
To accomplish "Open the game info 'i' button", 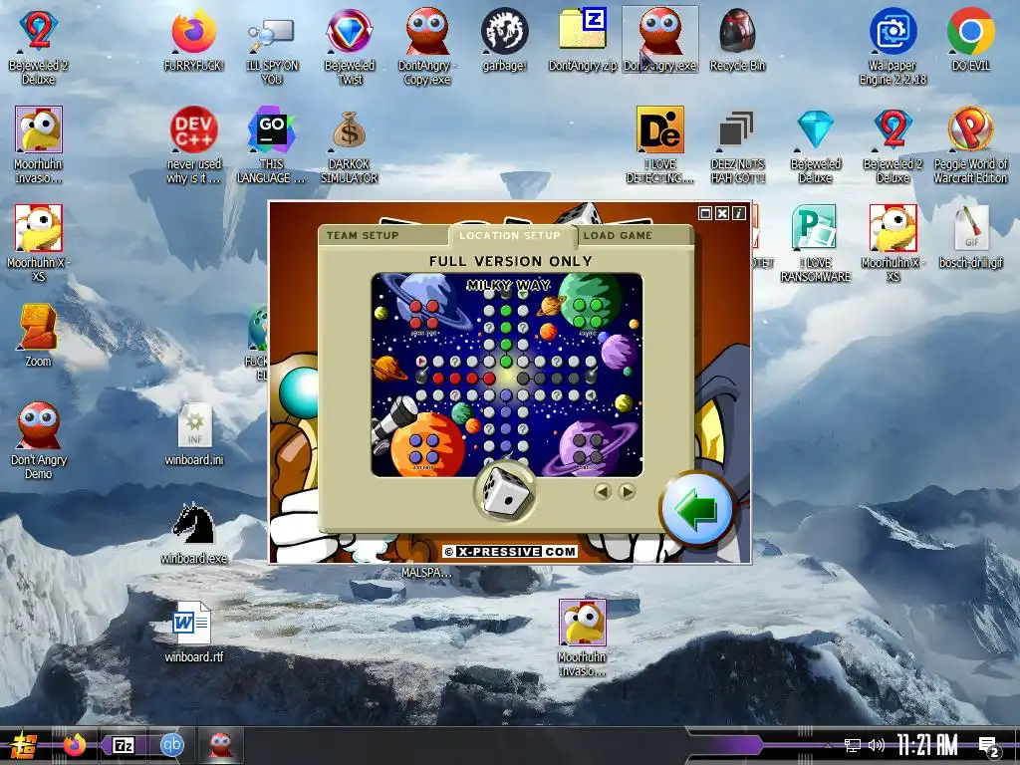I will (x=739, y=213).
